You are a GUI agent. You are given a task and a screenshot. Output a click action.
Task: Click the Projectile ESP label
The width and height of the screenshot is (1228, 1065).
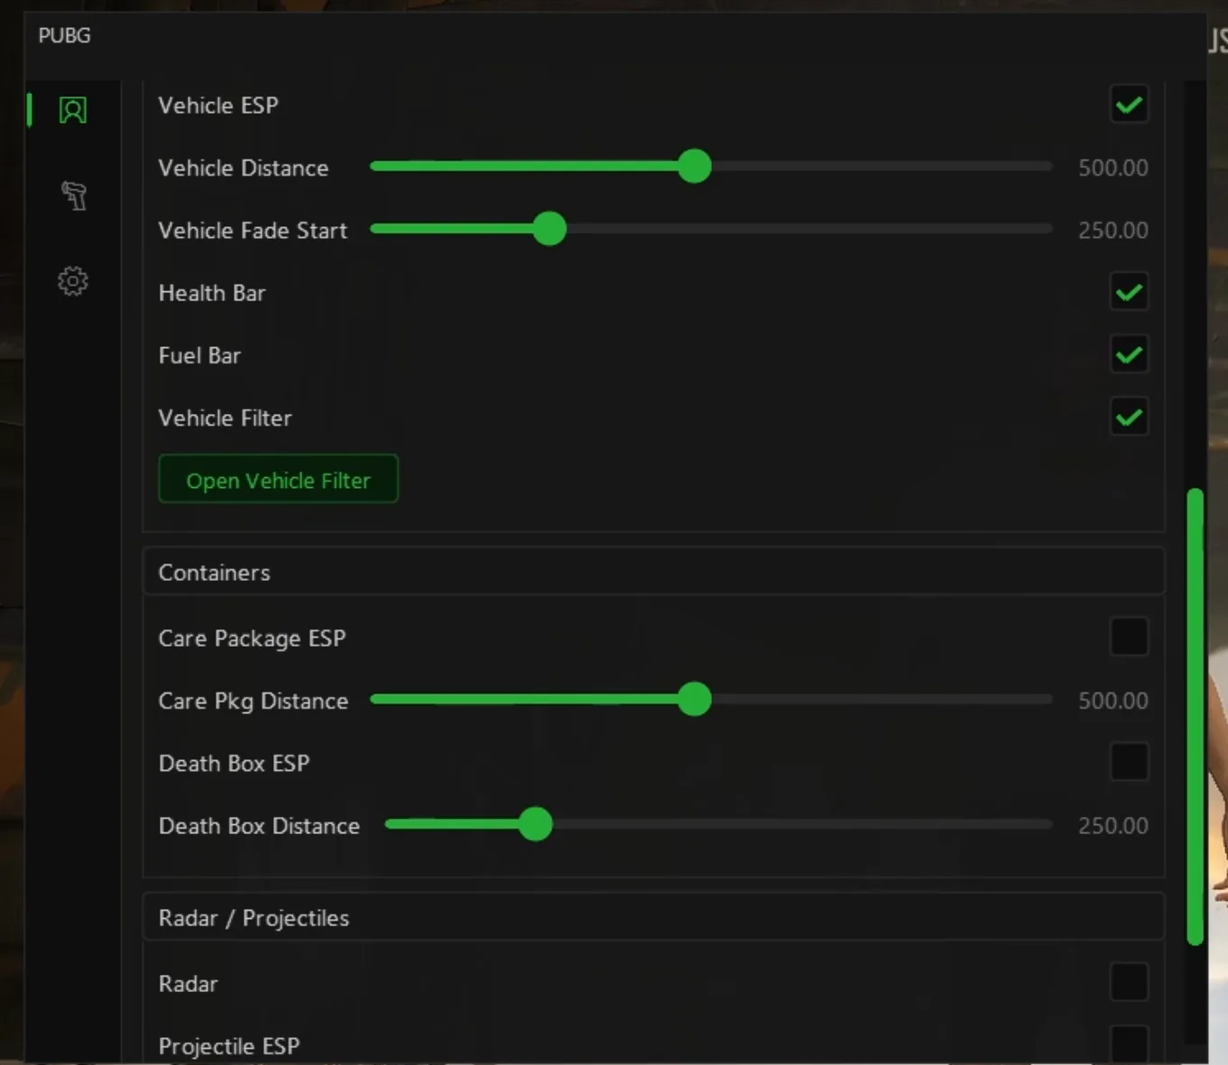coord(229,1046)
